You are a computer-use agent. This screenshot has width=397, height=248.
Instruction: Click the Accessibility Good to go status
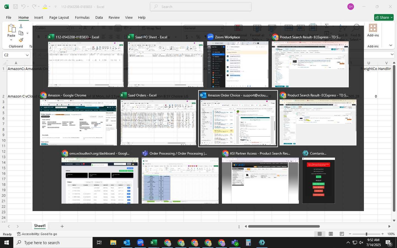(37, 234)
